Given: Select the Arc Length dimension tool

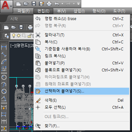Looking at the screenshot, I should 4,62.
